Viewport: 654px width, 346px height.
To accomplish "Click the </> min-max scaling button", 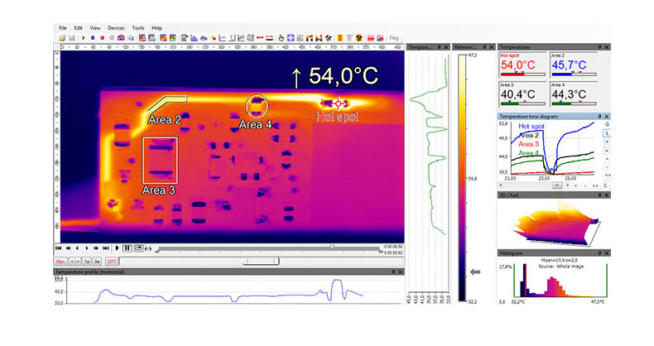I will (x=75, y=262).
